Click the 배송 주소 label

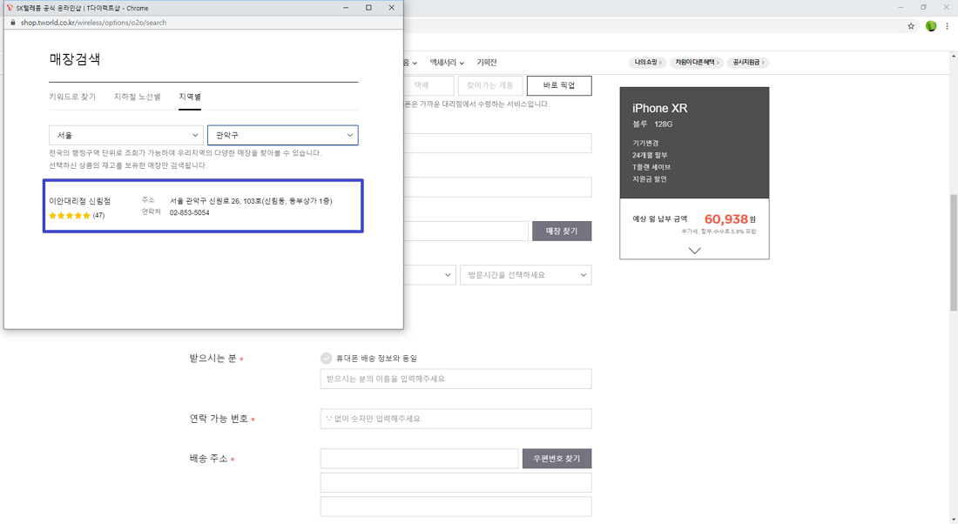tap(208, 459)
